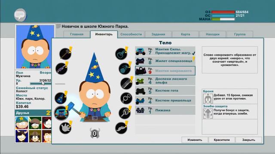Switch to the Инвентарь tab
This screenshot has height=154, width=275.
104,34
